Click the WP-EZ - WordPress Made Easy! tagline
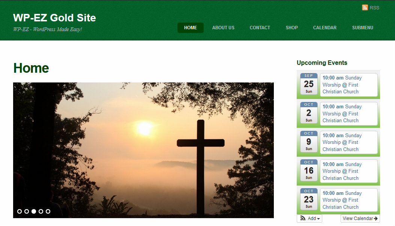395x226 pixels. (48, 30)
